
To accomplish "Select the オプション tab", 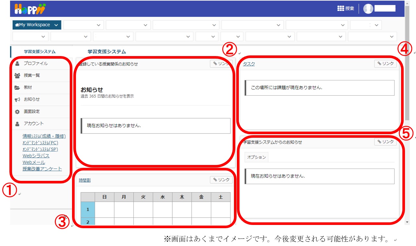I will click(256, 157).
